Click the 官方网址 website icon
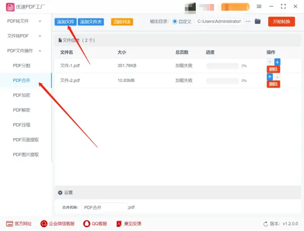 10,224
